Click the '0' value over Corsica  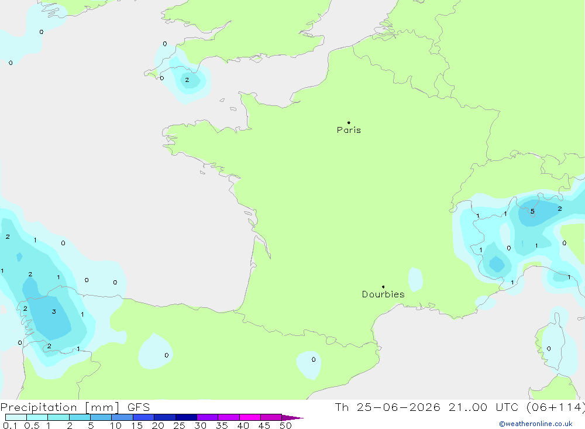(549, 349)
